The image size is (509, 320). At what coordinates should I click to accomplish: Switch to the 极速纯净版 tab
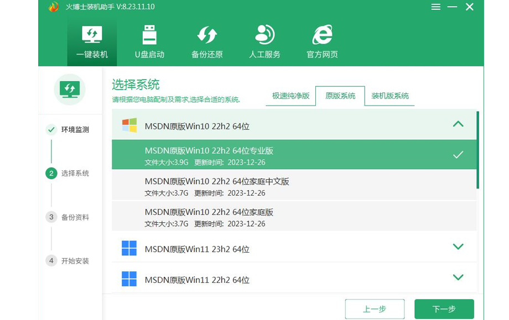pyautogui.click(x=291, y=96)
